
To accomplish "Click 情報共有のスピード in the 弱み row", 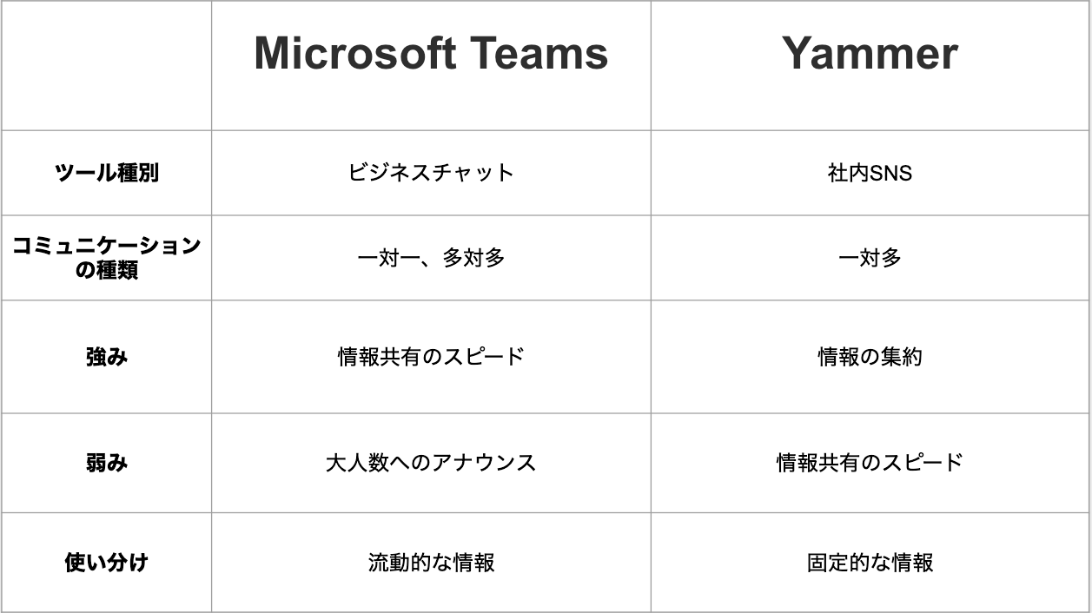I will pos(870,463).
